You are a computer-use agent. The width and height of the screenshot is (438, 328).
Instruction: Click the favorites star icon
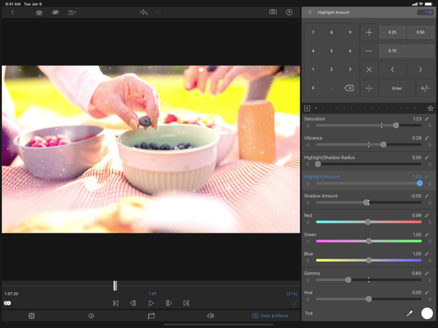[x=431, y=108]
